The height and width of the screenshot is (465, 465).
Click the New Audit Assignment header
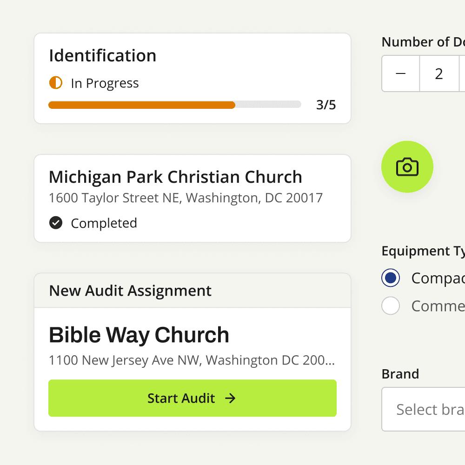[x=130, y=291]
